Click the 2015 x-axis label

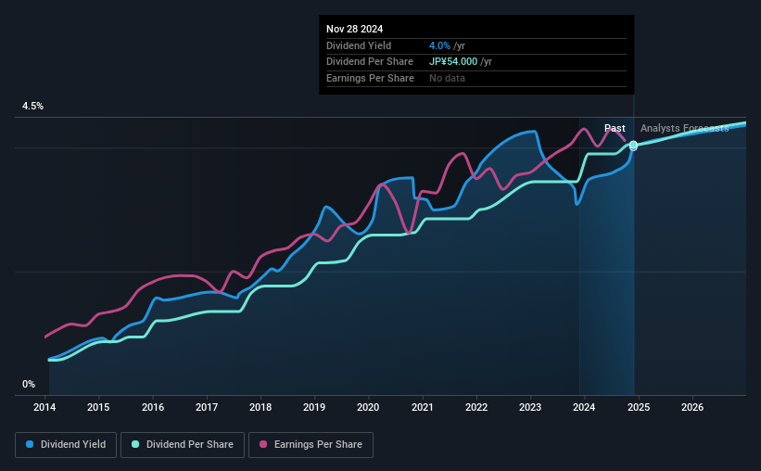[x=98, y=407]
